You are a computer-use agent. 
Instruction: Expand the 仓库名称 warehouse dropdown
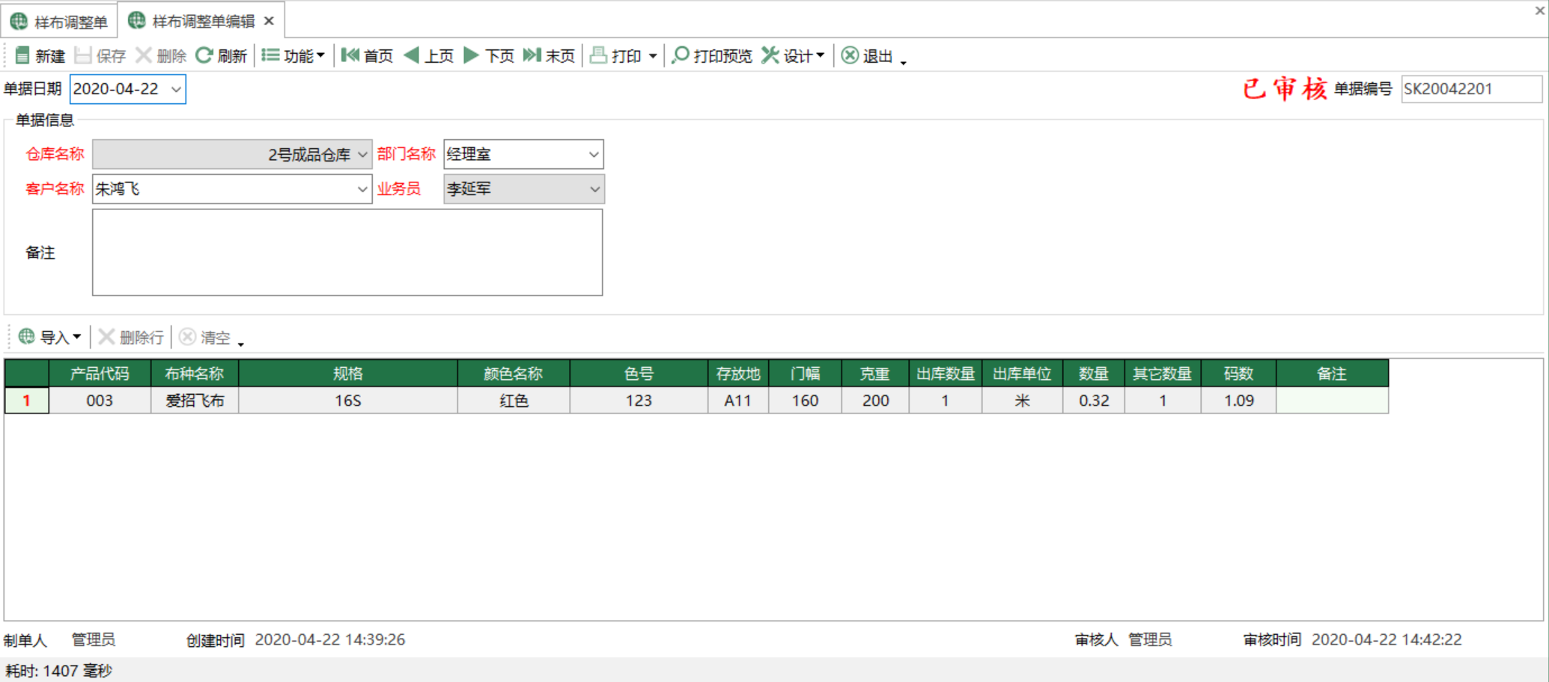(x=362, y=155)
